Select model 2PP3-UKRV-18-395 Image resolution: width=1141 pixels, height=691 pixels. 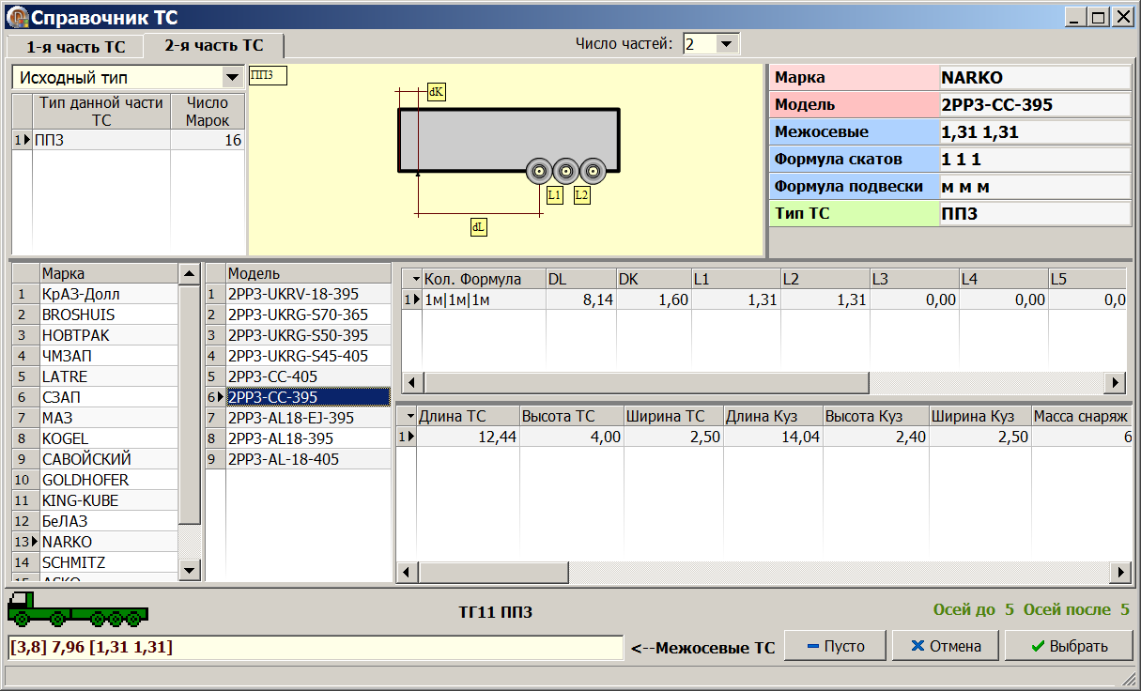pyautogui.click(x=308, y=294)
